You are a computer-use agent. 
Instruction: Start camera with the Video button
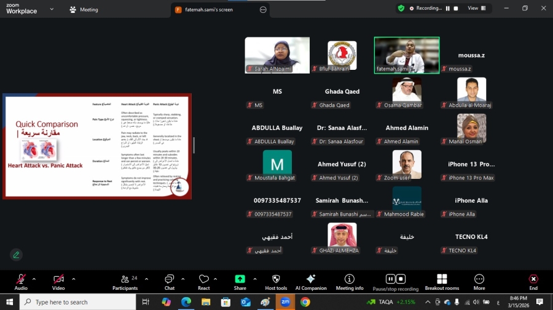pyautogui.click(x=58, y=279)
